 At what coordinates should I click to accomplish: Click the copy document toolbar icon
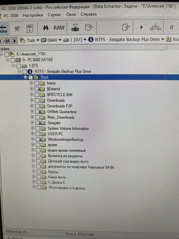[x=126, y=27]
